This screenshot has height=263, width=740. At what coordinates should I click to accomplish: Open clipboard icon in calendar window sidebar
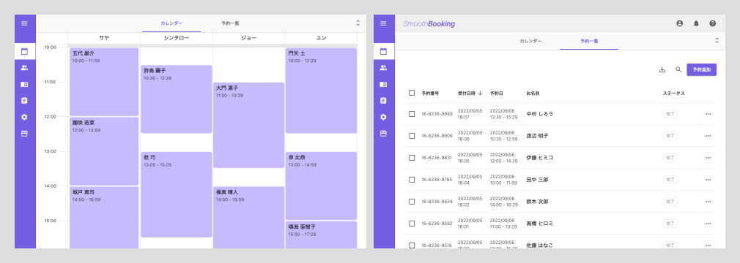pos(24,101)
